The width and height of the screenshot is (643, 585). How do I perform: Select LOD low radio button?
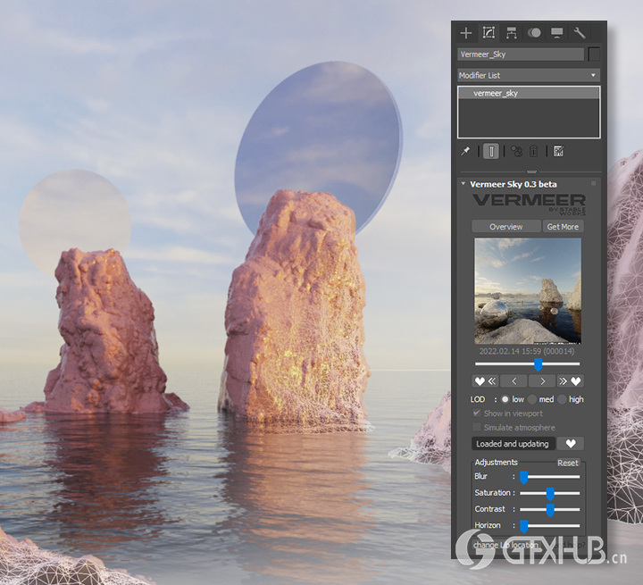coord(505,399)
